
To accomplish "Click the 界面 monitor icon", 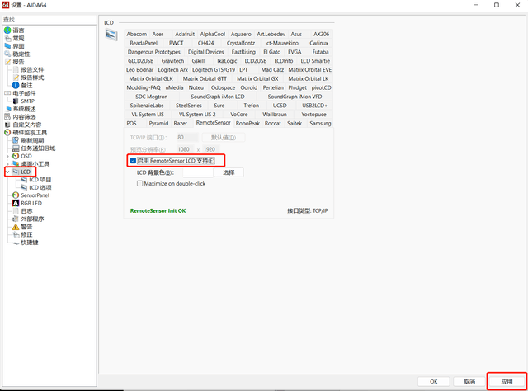I will [x=7, y=46].
